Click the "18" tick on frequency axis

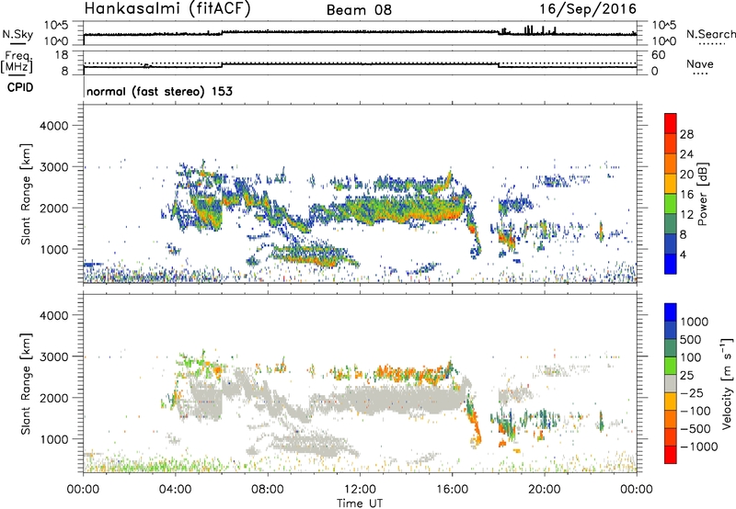pos(62,55)
